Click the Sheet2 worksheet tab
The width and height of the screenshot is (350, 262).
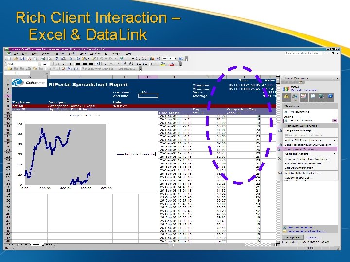pos(36,245)
